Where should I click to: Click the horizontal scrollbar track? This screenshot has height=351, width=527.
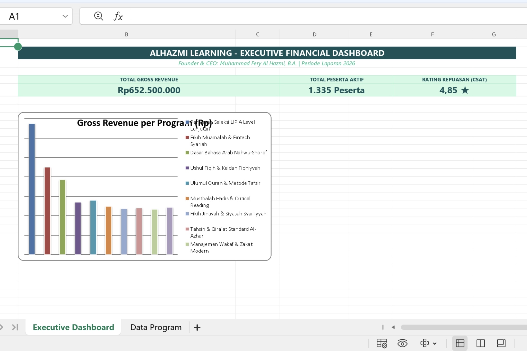click(464, 327)
